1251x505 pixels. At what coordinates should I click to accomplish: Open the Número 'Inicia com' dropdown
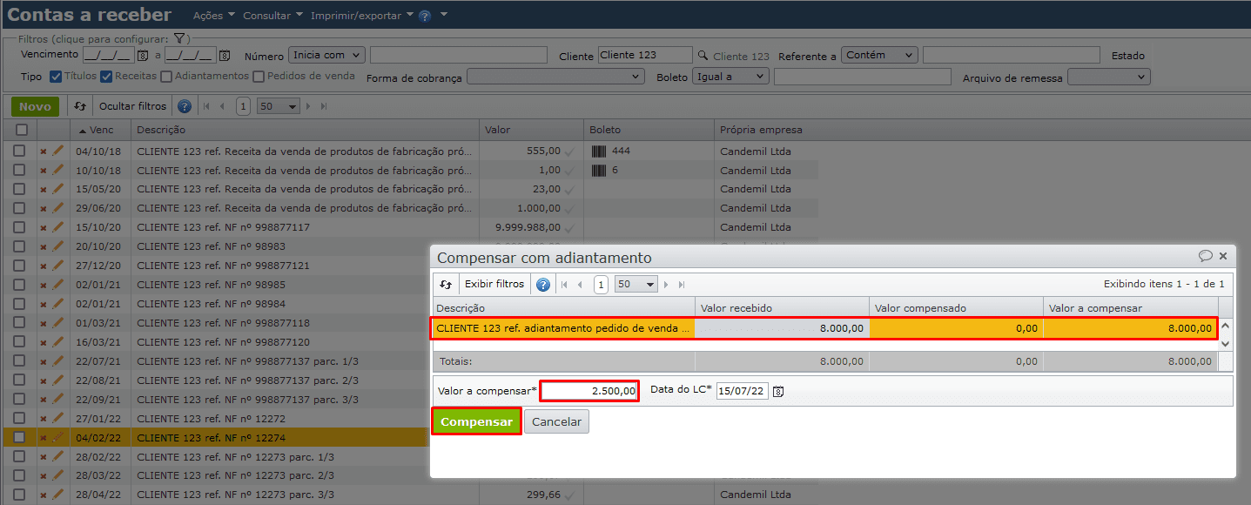326,55
